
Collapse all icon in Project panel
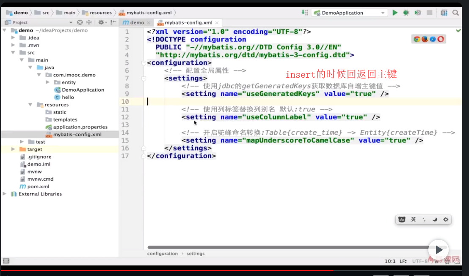89,22
